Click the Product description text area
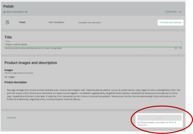 [93, 95]
